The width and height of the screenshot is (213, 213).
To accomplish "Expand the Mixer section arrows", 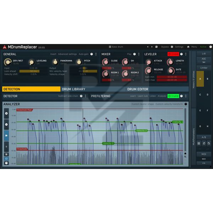I will click(139, 54).
